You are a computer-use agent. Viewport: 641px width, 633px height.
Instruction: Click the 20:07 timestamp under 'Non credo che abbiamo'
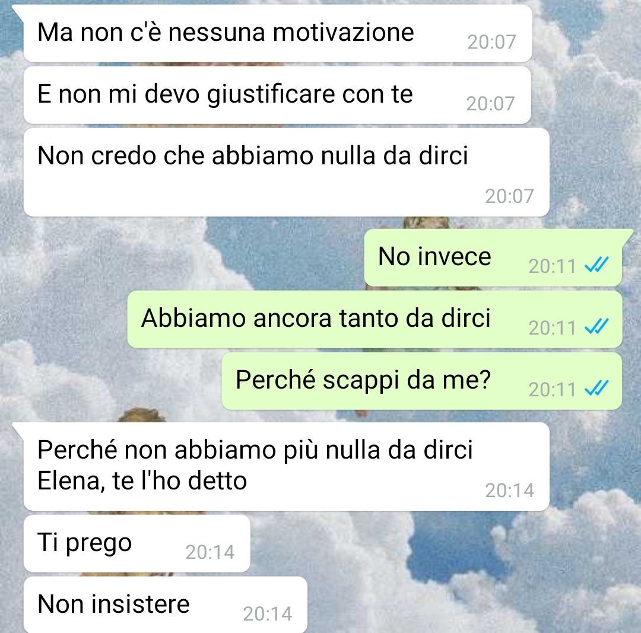pyautogui.click(x=509, y=196)
